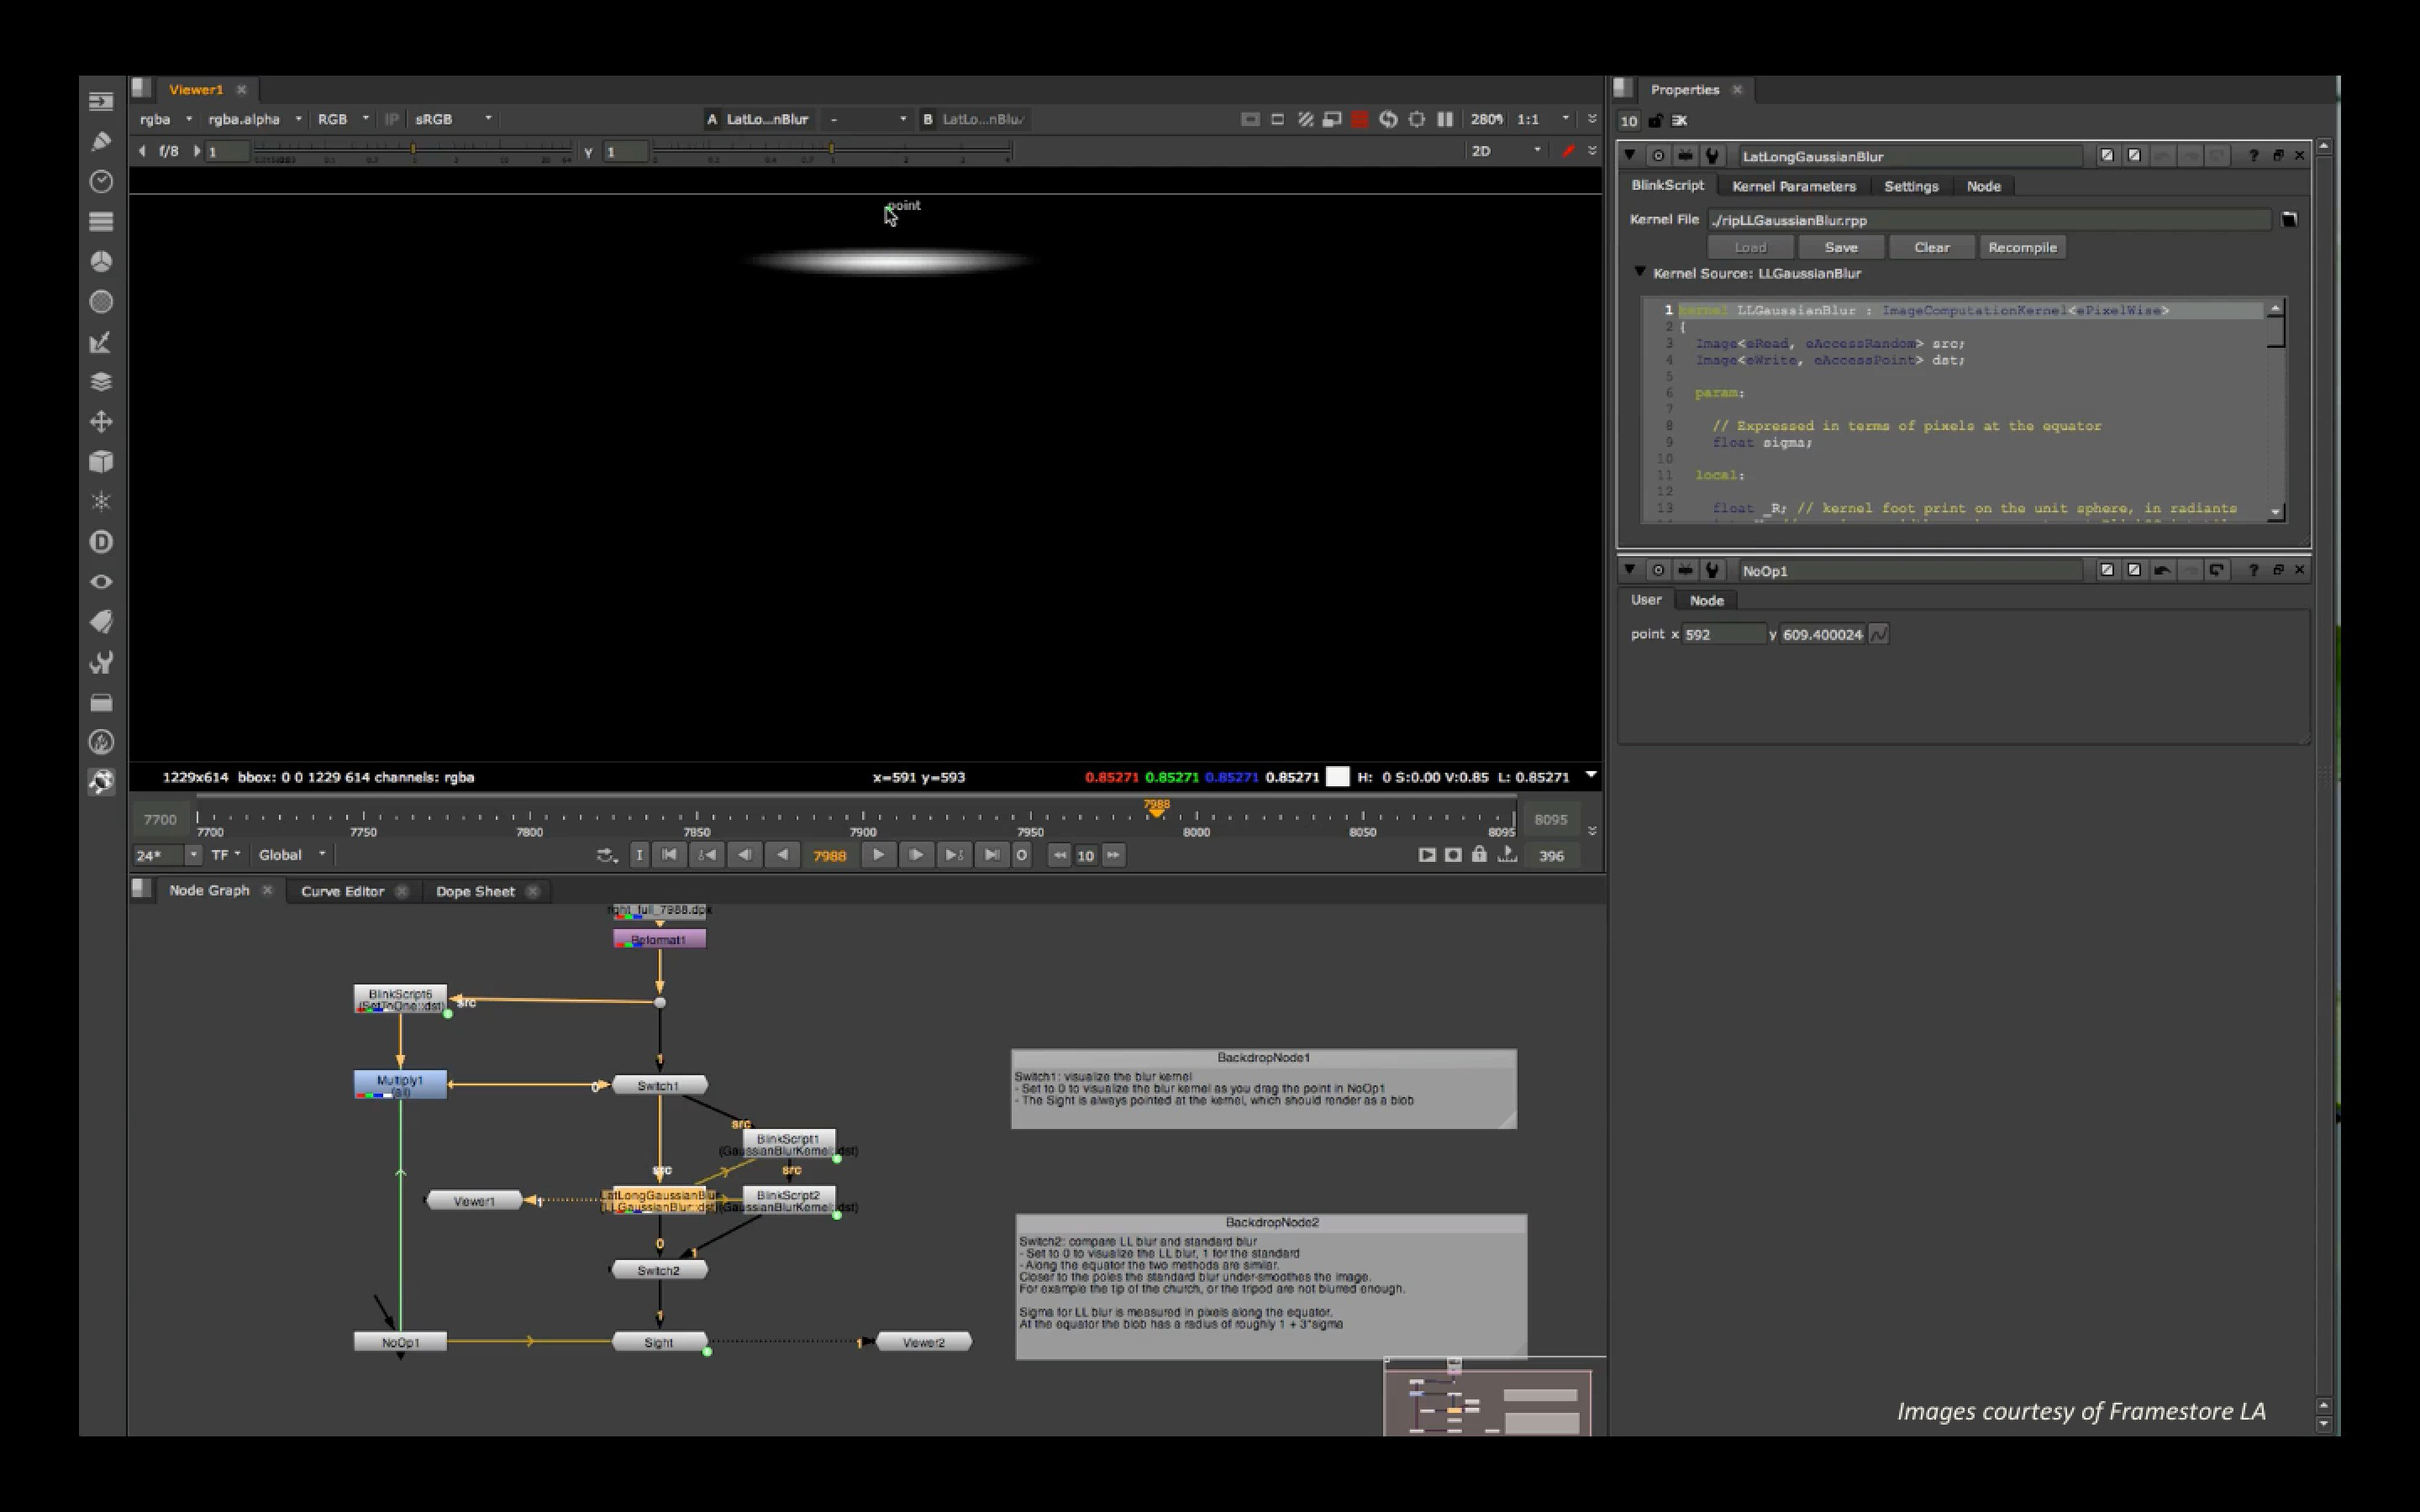Click the Recompile button in the BlinkScript panel
This screenshot has height=1512, width=2420.
pyautogui.click(x=2022, y=247)
